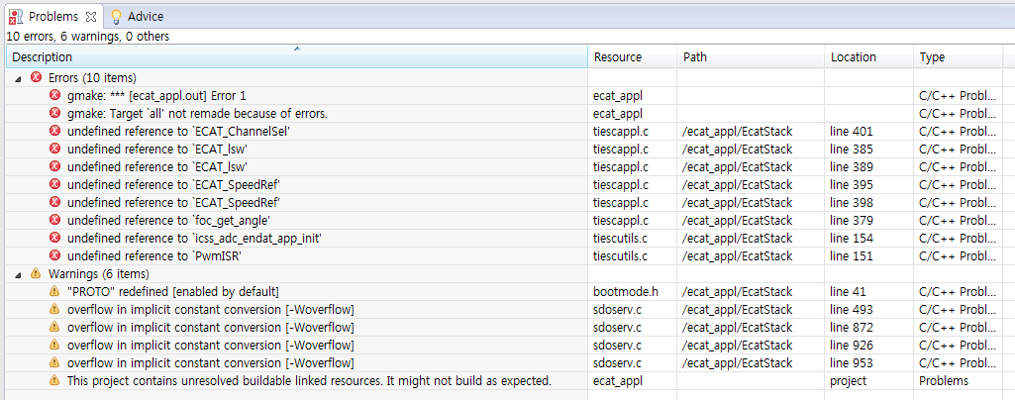This screenshot has width=1015, height=400.
Task: Click warning icon for unresolved linked resources
Action: pos(55,381)
